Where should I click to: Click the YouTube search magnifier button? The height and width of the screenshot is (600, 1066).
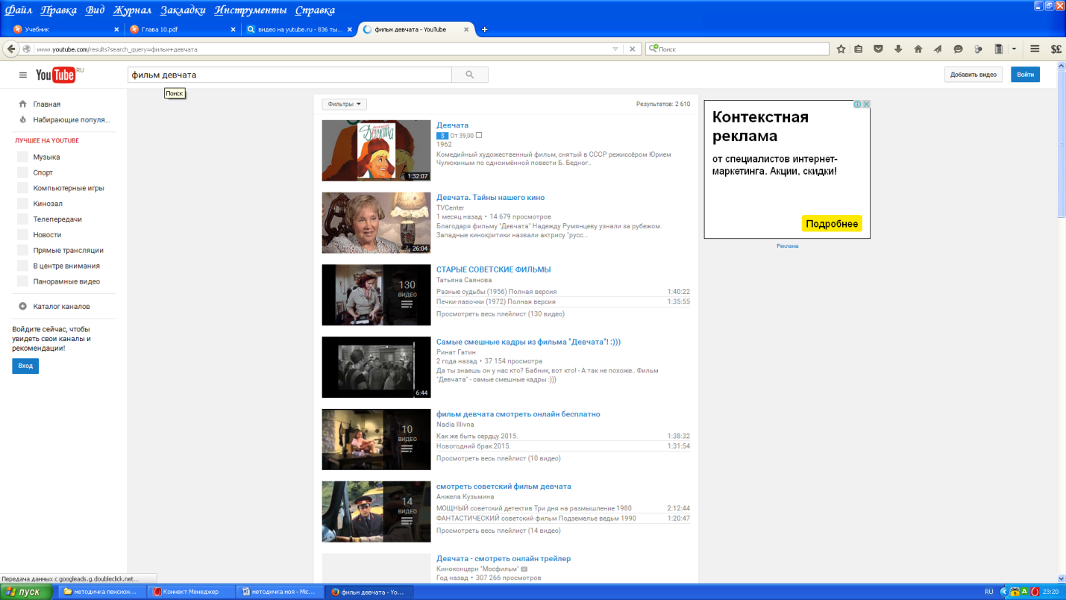tap(470, 75)
